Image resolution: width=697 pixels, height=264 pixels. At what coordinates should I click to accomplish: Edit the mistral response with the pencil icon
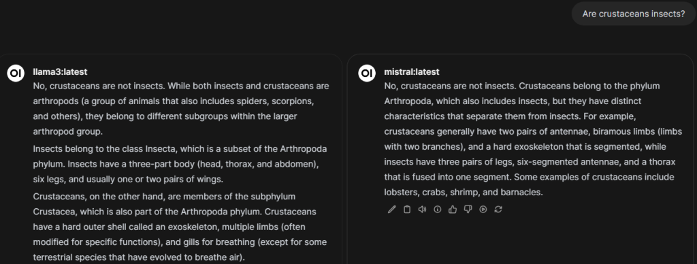click(x=391, y=210)
